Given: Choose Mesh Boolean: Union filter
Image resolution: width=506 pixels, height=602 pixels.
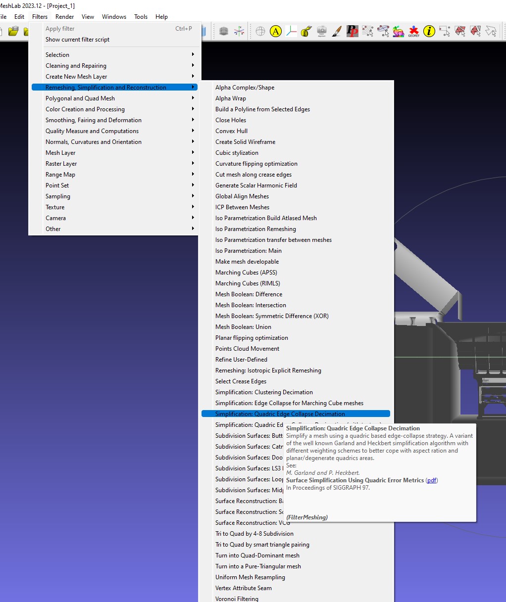Looking at the screenshot, I should click(243, 327).
